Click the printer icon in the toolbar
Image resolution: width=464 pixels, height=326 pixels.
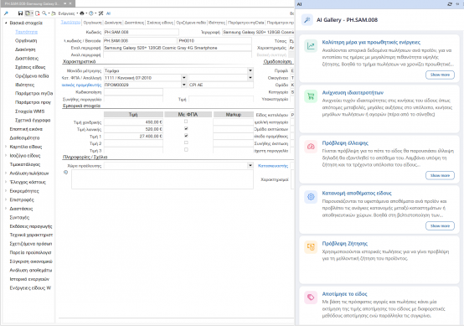pos(82,13)
